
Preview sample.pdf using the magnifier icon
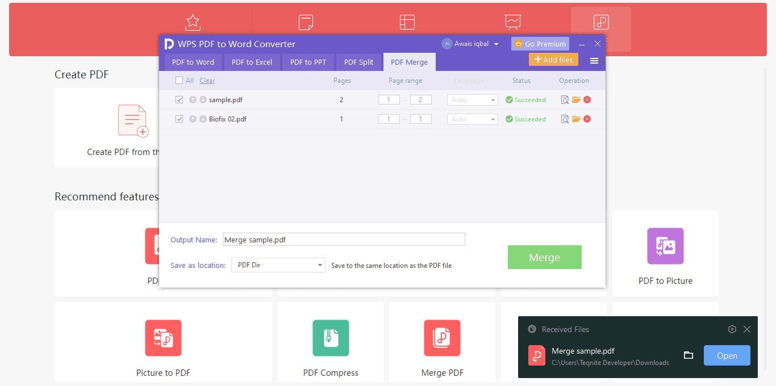pyautogui.click(x=565, y=99)
